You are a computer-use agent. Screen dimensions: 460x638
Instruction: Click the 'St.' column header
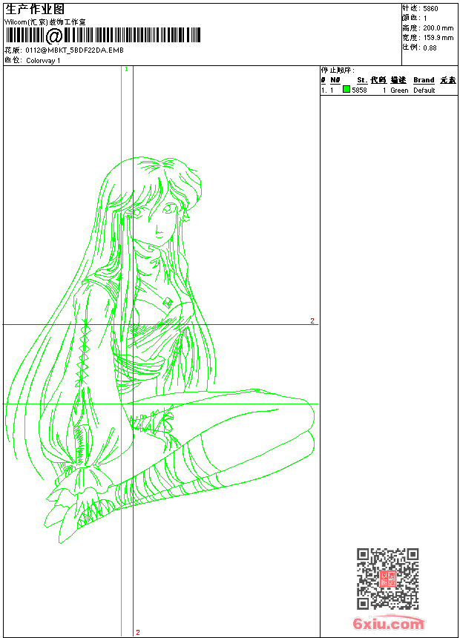click(362, 80)
